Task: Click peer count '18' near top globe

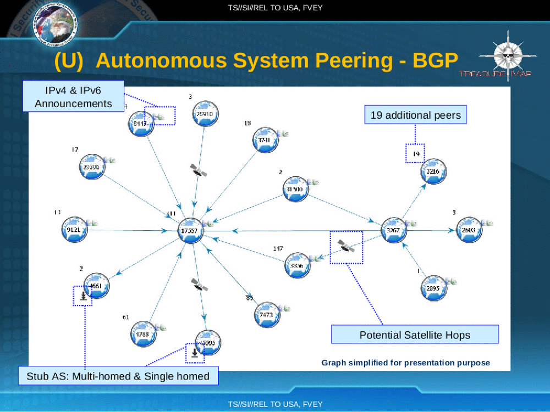Action: click(x=248, y=123)
